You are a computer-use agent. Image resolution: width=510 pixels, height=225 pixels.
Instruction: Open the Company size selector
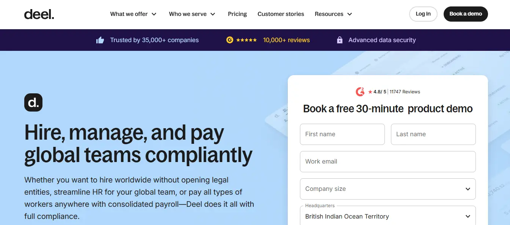coord(388,189)
